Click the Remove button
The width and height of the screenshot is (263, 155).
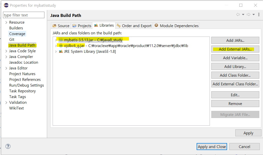[x=235, y=104]
